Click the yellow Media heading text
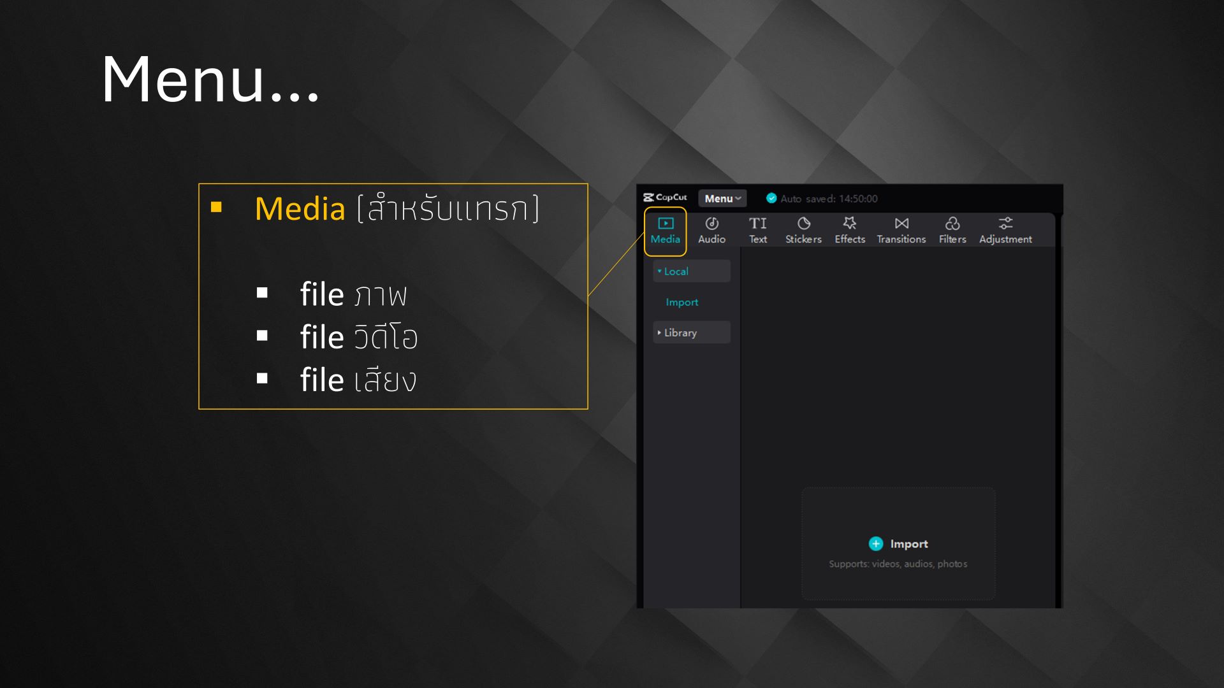 [300, 209]
